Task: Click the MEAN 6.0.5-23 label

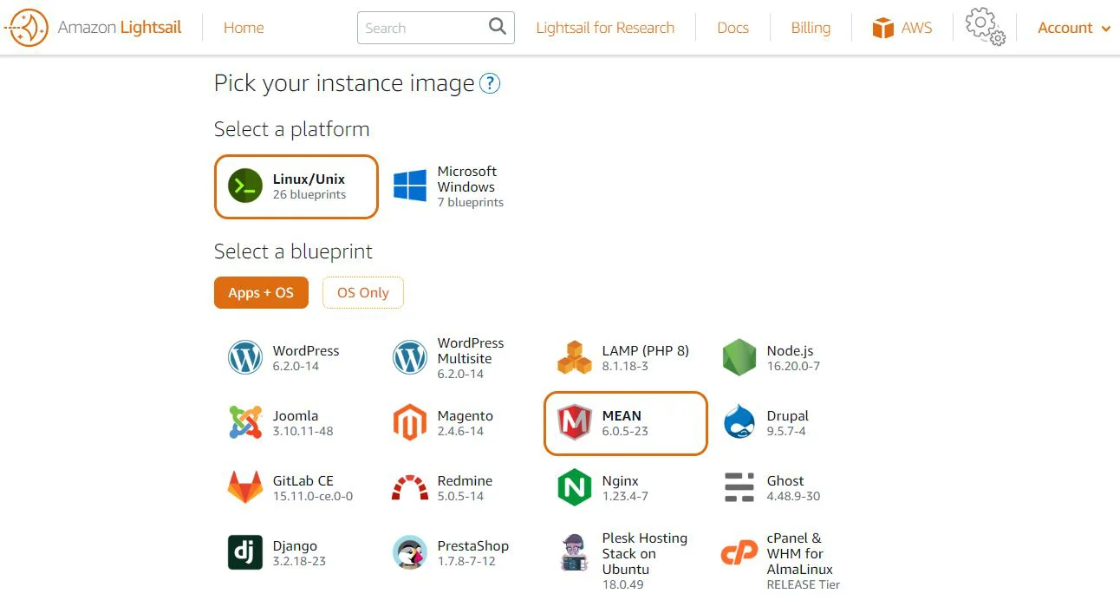Action: (x=625, y=423)
